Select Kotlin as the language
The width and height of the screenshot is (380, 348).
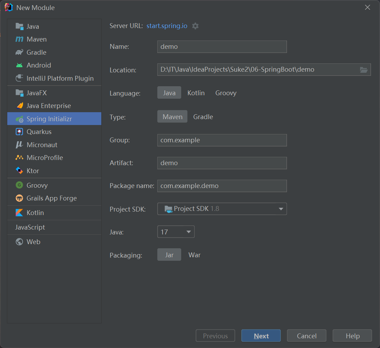[x=196, y=93]
